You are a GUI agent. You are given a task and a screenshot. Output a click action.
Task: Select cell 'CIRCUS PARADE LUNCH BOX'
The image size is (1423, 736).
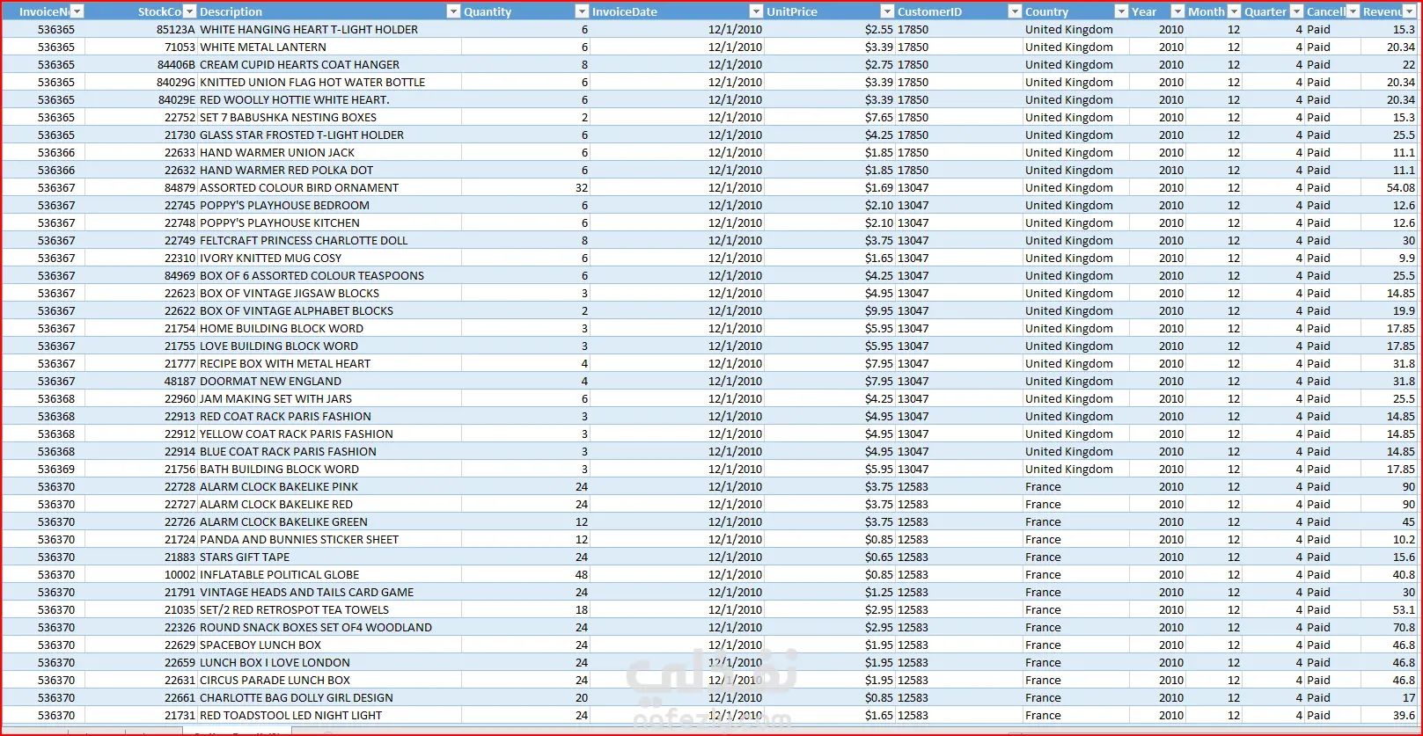click(329, 680)
